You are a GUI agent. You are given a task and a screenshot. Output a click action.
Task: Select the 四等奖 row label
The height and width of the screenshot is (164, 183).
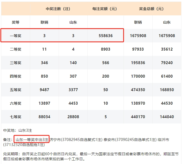(16, 76)
